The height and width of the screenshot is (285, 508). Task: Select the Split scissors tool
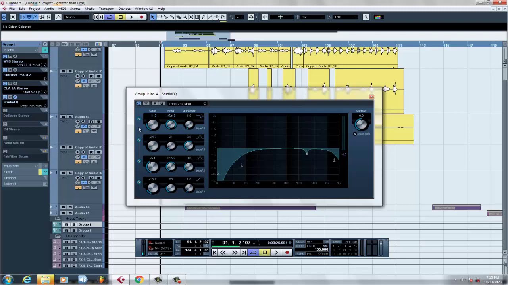tap(166, 17)
